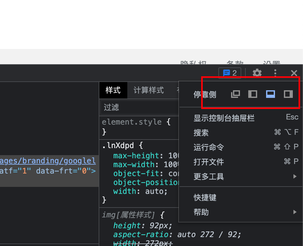The image size is (303, 246).
Task: Click the max-height property
Action: tap(136, 155)
